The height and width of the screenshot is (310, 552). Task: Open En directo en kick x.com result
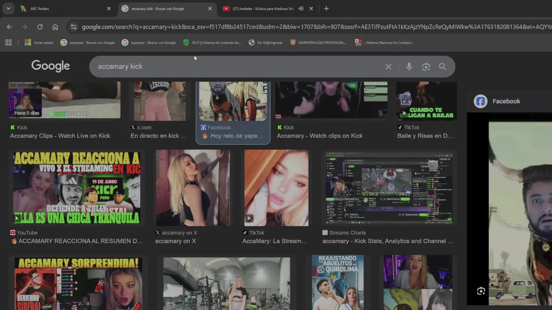tap(159, 136)
